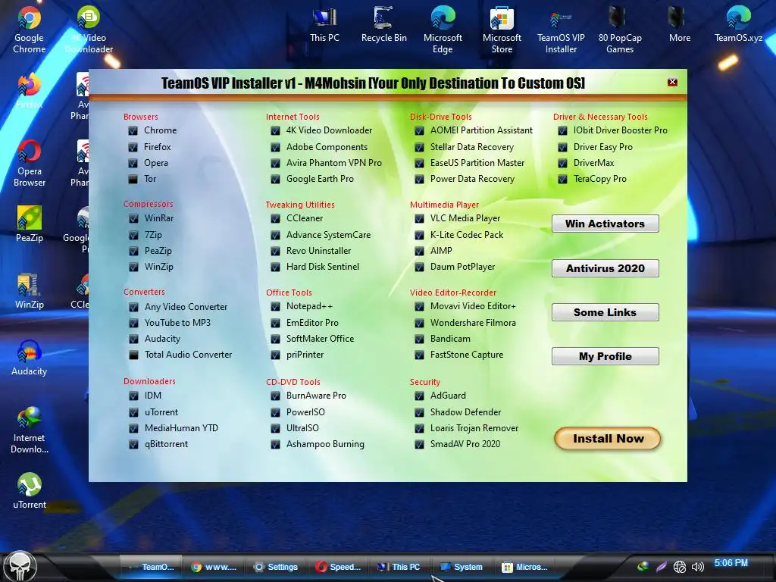
Task: Open 4K Video Downloader desktop icon
Action: point(89,30)
